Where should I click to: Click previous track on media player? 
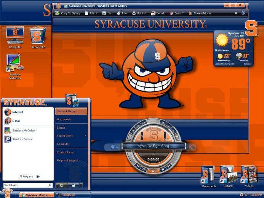coord(138,166)
